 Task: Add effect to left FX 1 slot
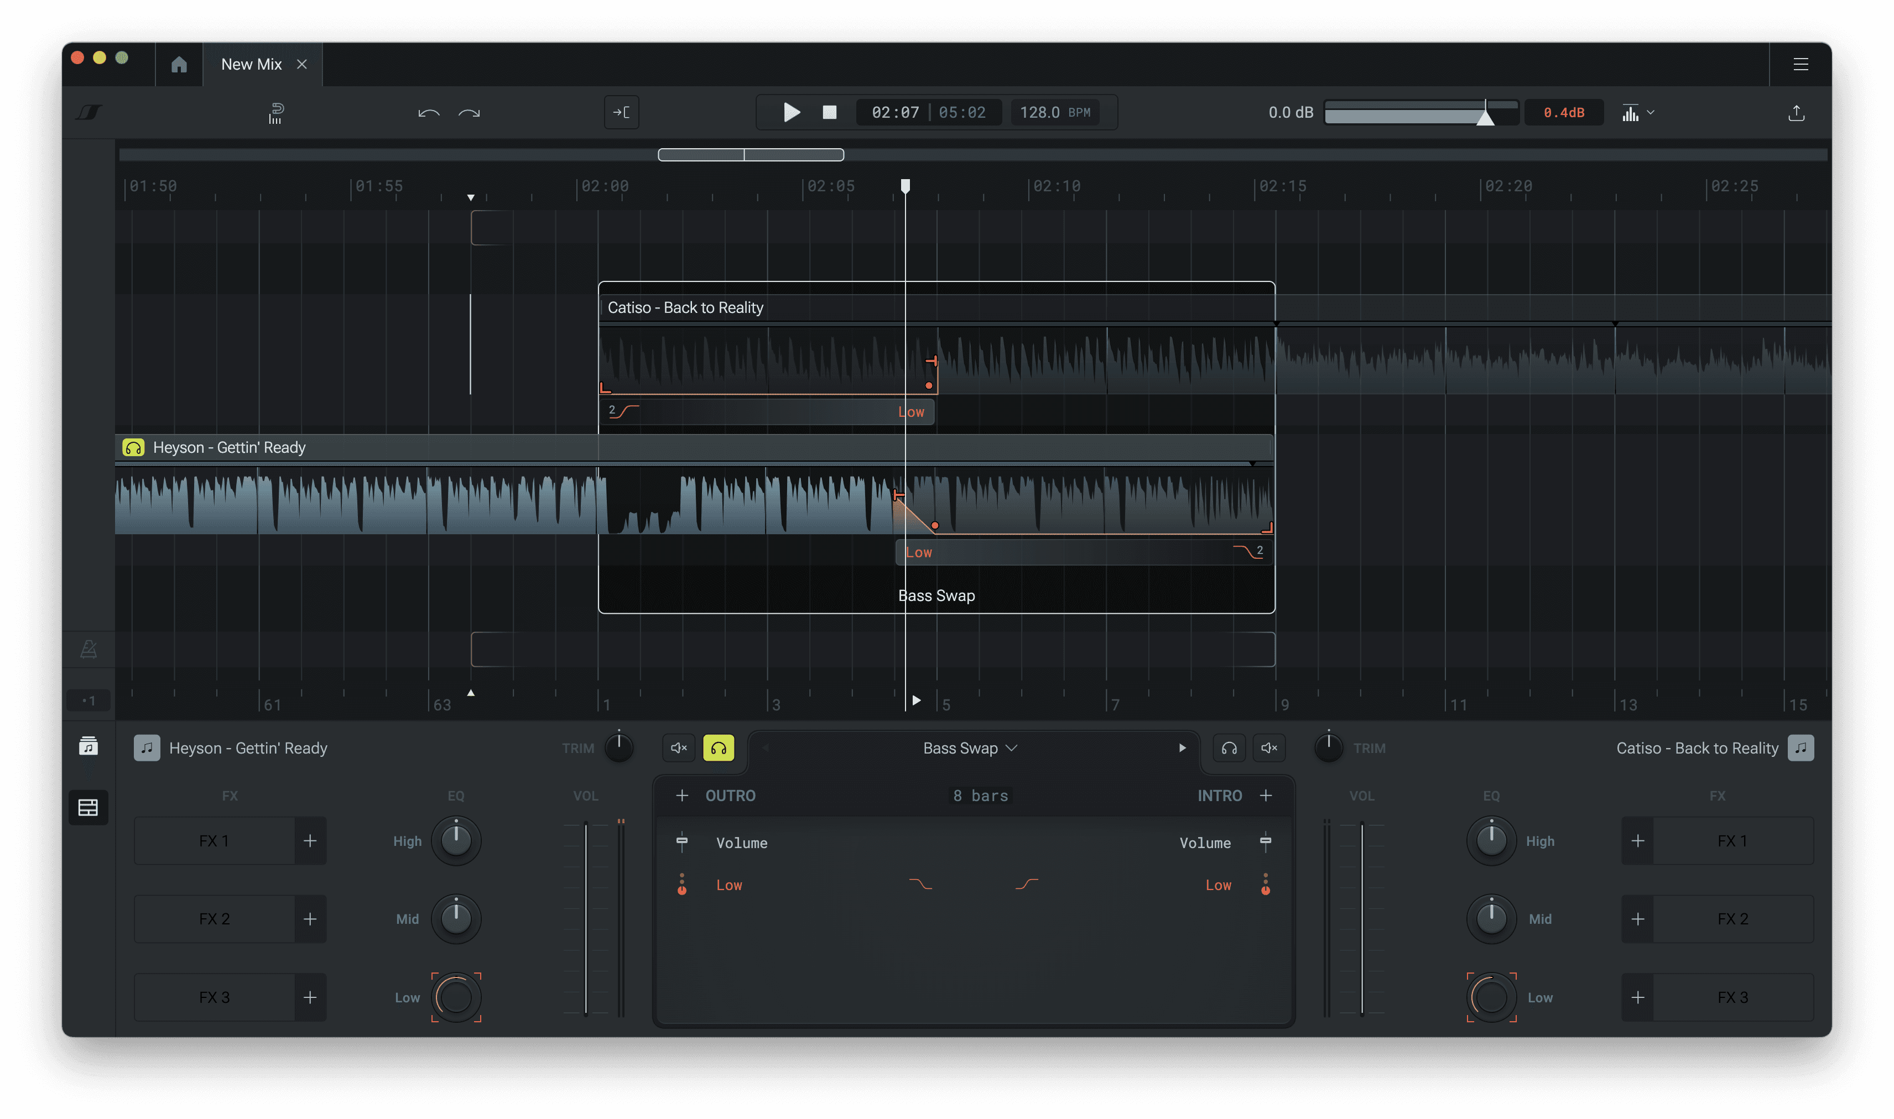[x=310, y=841]
